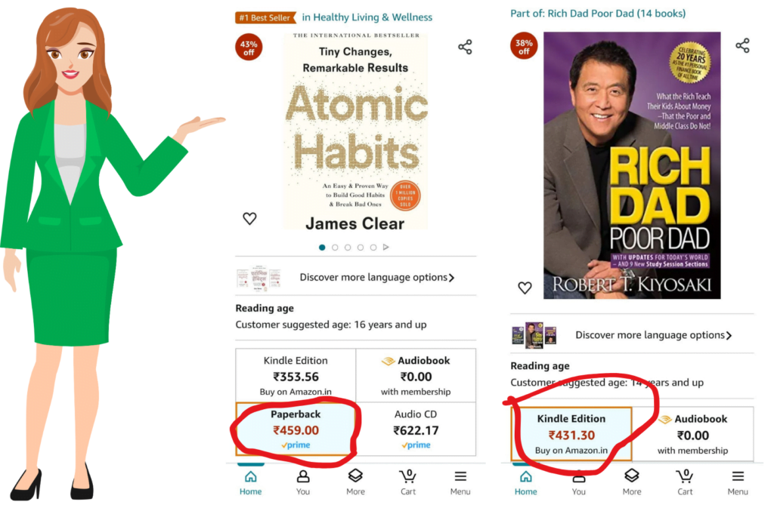Open the Rich Dad Poor Dad 14 books series link
774x508 pixels.
pyautogui.click(x=598, y=14)
